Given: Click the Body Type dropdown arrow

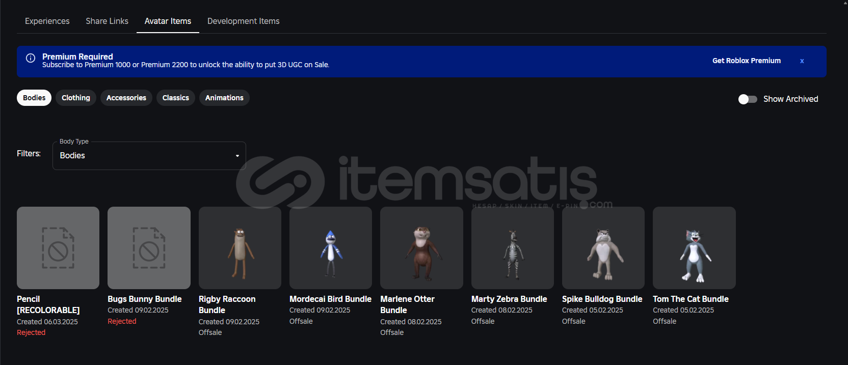Looking at the screenshot, I should pyautogui.click(x=237, y=156).
